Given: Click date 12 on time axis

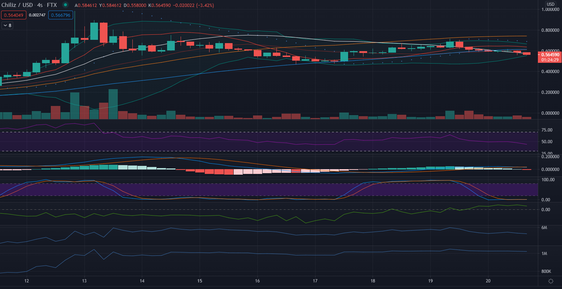Looking at the screenshot, I should point(26,281).
